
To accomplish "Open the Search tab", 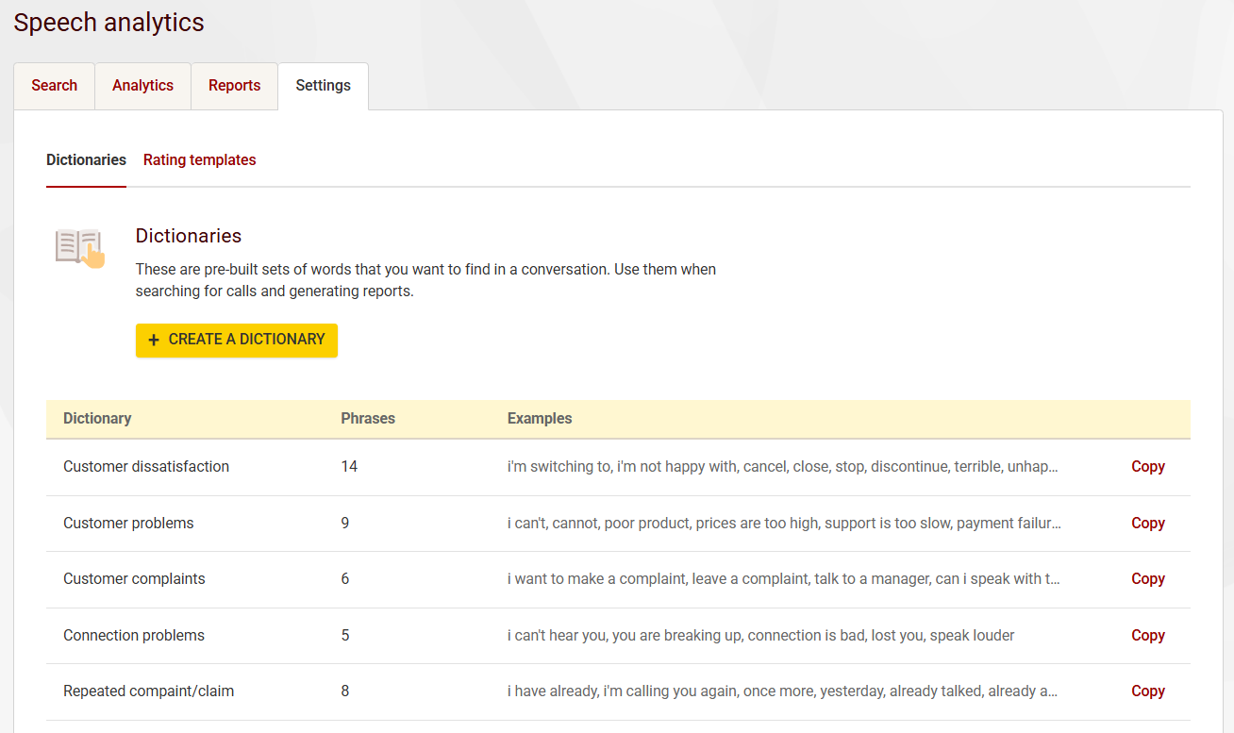I will pyautogui.click(x=54, y=86).
